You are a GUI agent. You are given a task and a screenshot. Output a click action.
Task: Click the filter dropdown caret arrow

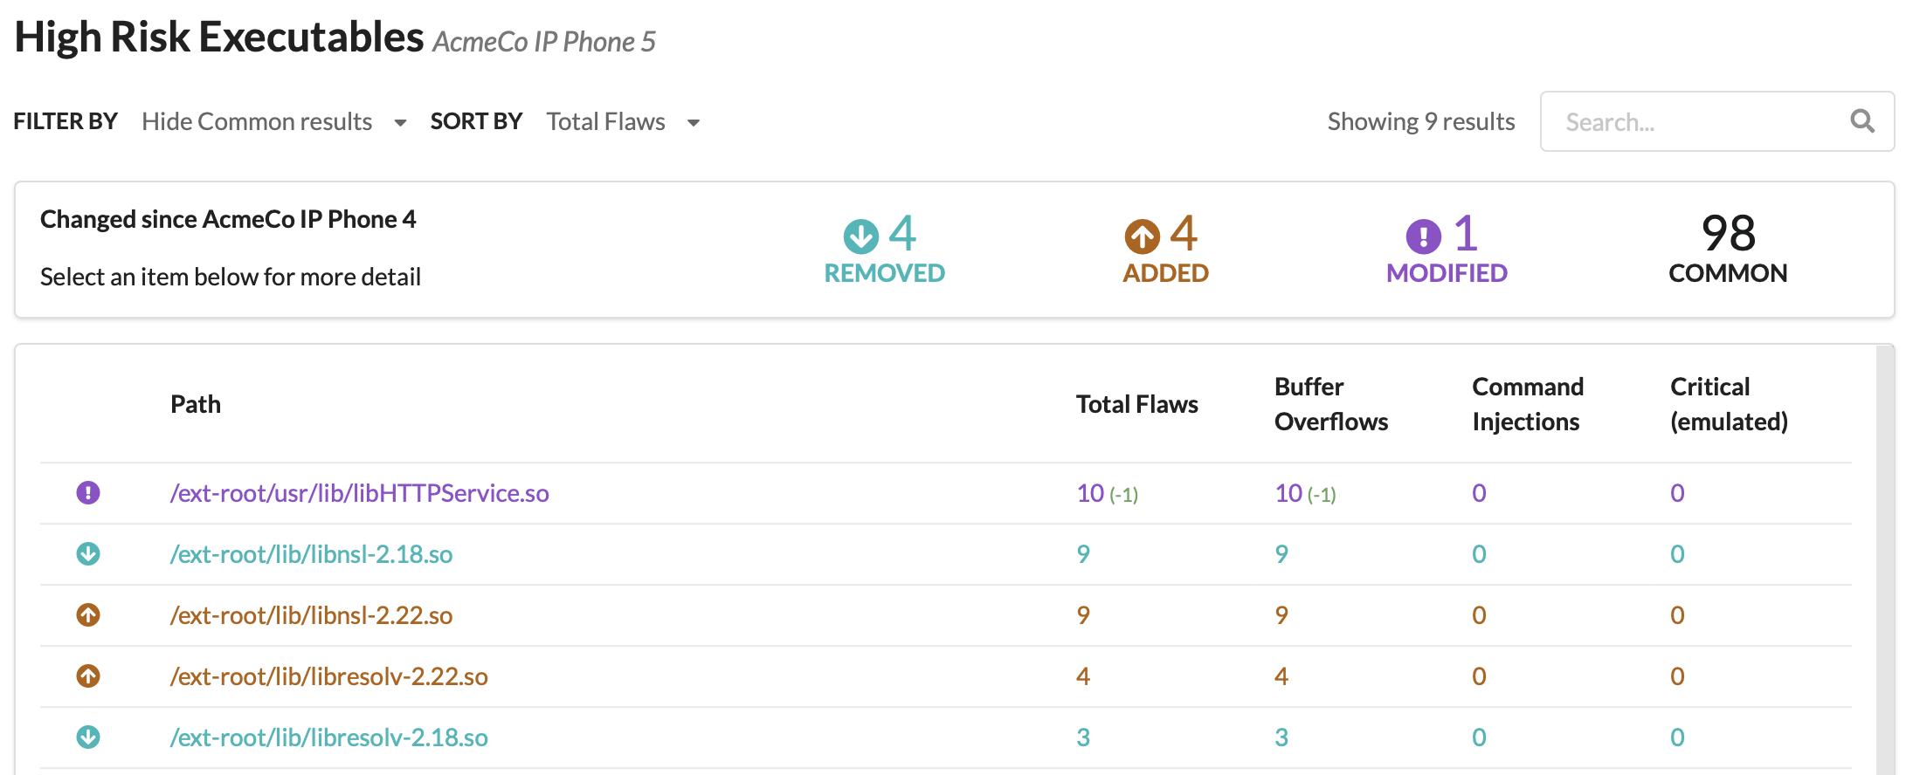tap(400, 123)
